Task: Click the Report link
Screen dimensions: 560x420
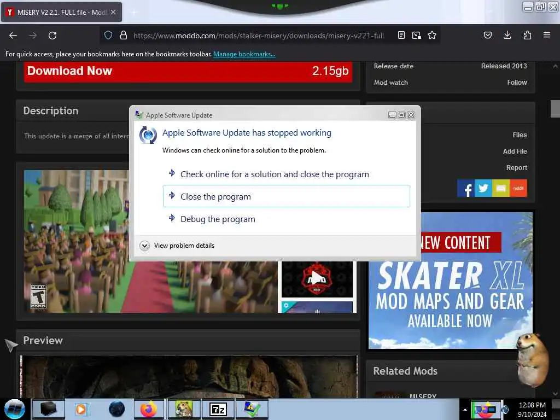Action: (516, 168)
